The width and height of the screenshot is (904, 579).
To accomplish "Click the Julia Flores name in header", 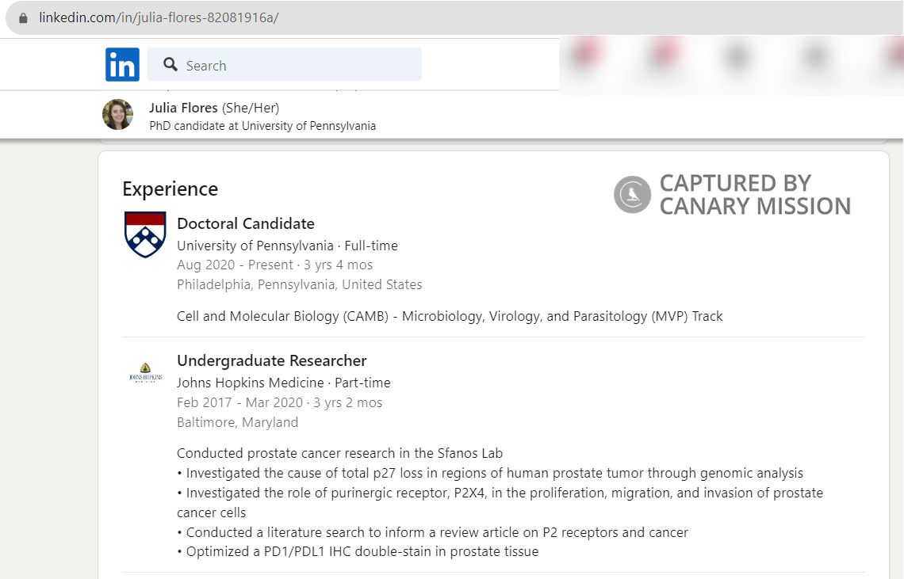I will [183, 108].
